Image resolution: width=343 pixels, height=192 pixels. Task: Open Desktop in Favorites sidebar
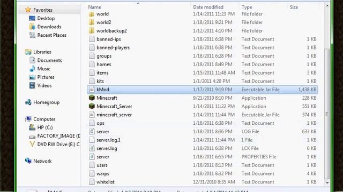pyautogui.click(x=46, y=19)
